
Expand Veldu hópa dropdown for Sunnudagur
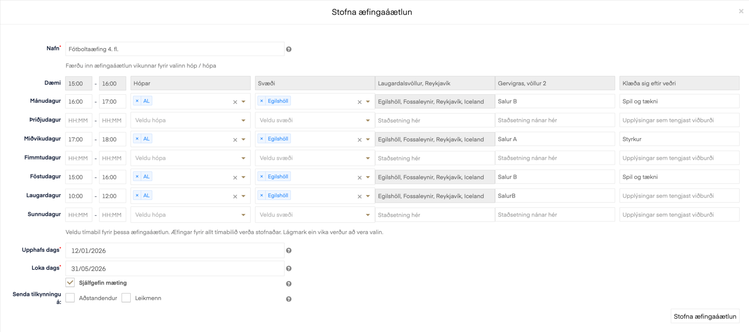(190, 215)
